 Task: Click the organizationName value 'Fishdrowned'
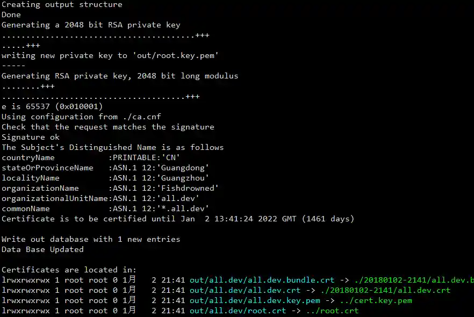(188, 188)
